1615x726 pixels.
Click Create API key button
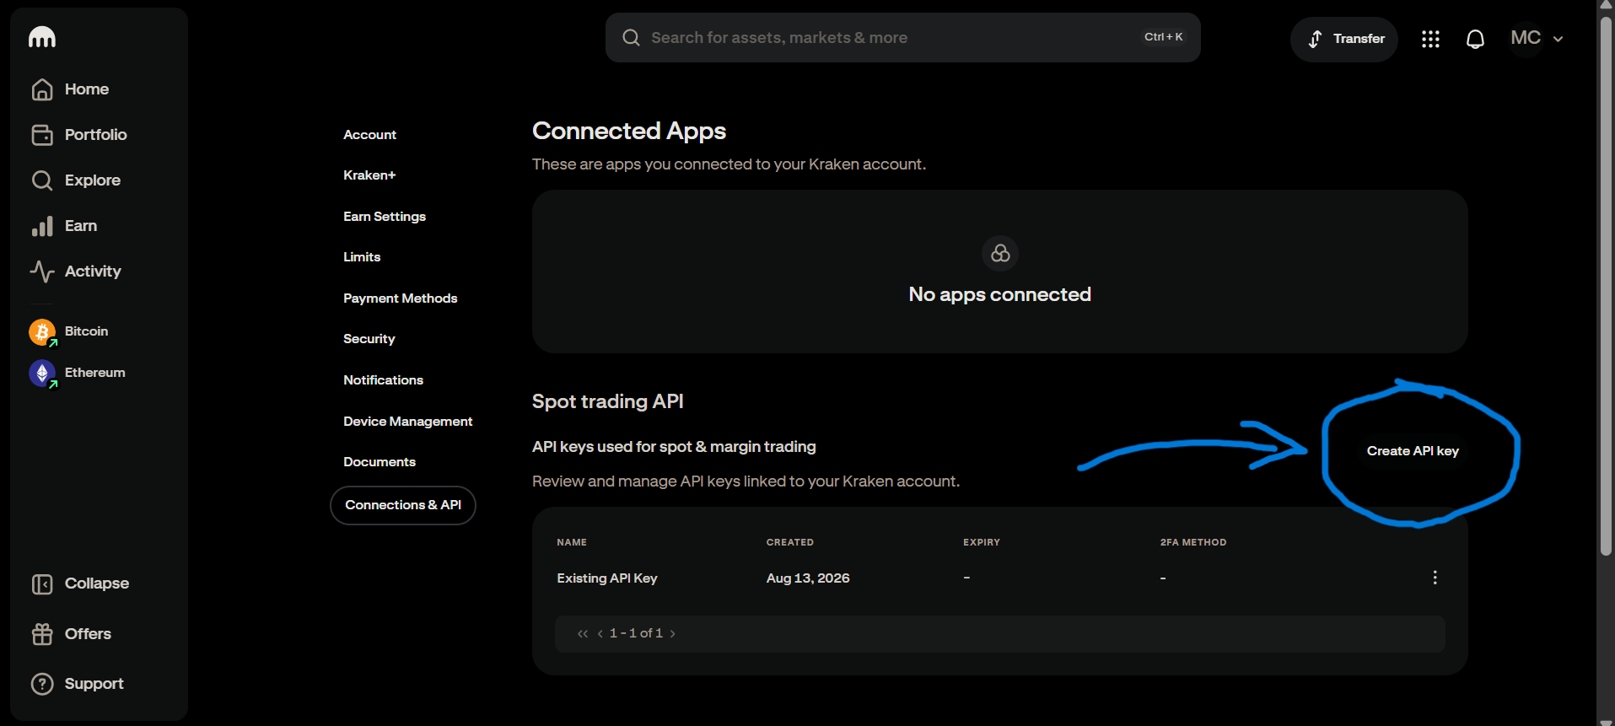(1413, 451)
